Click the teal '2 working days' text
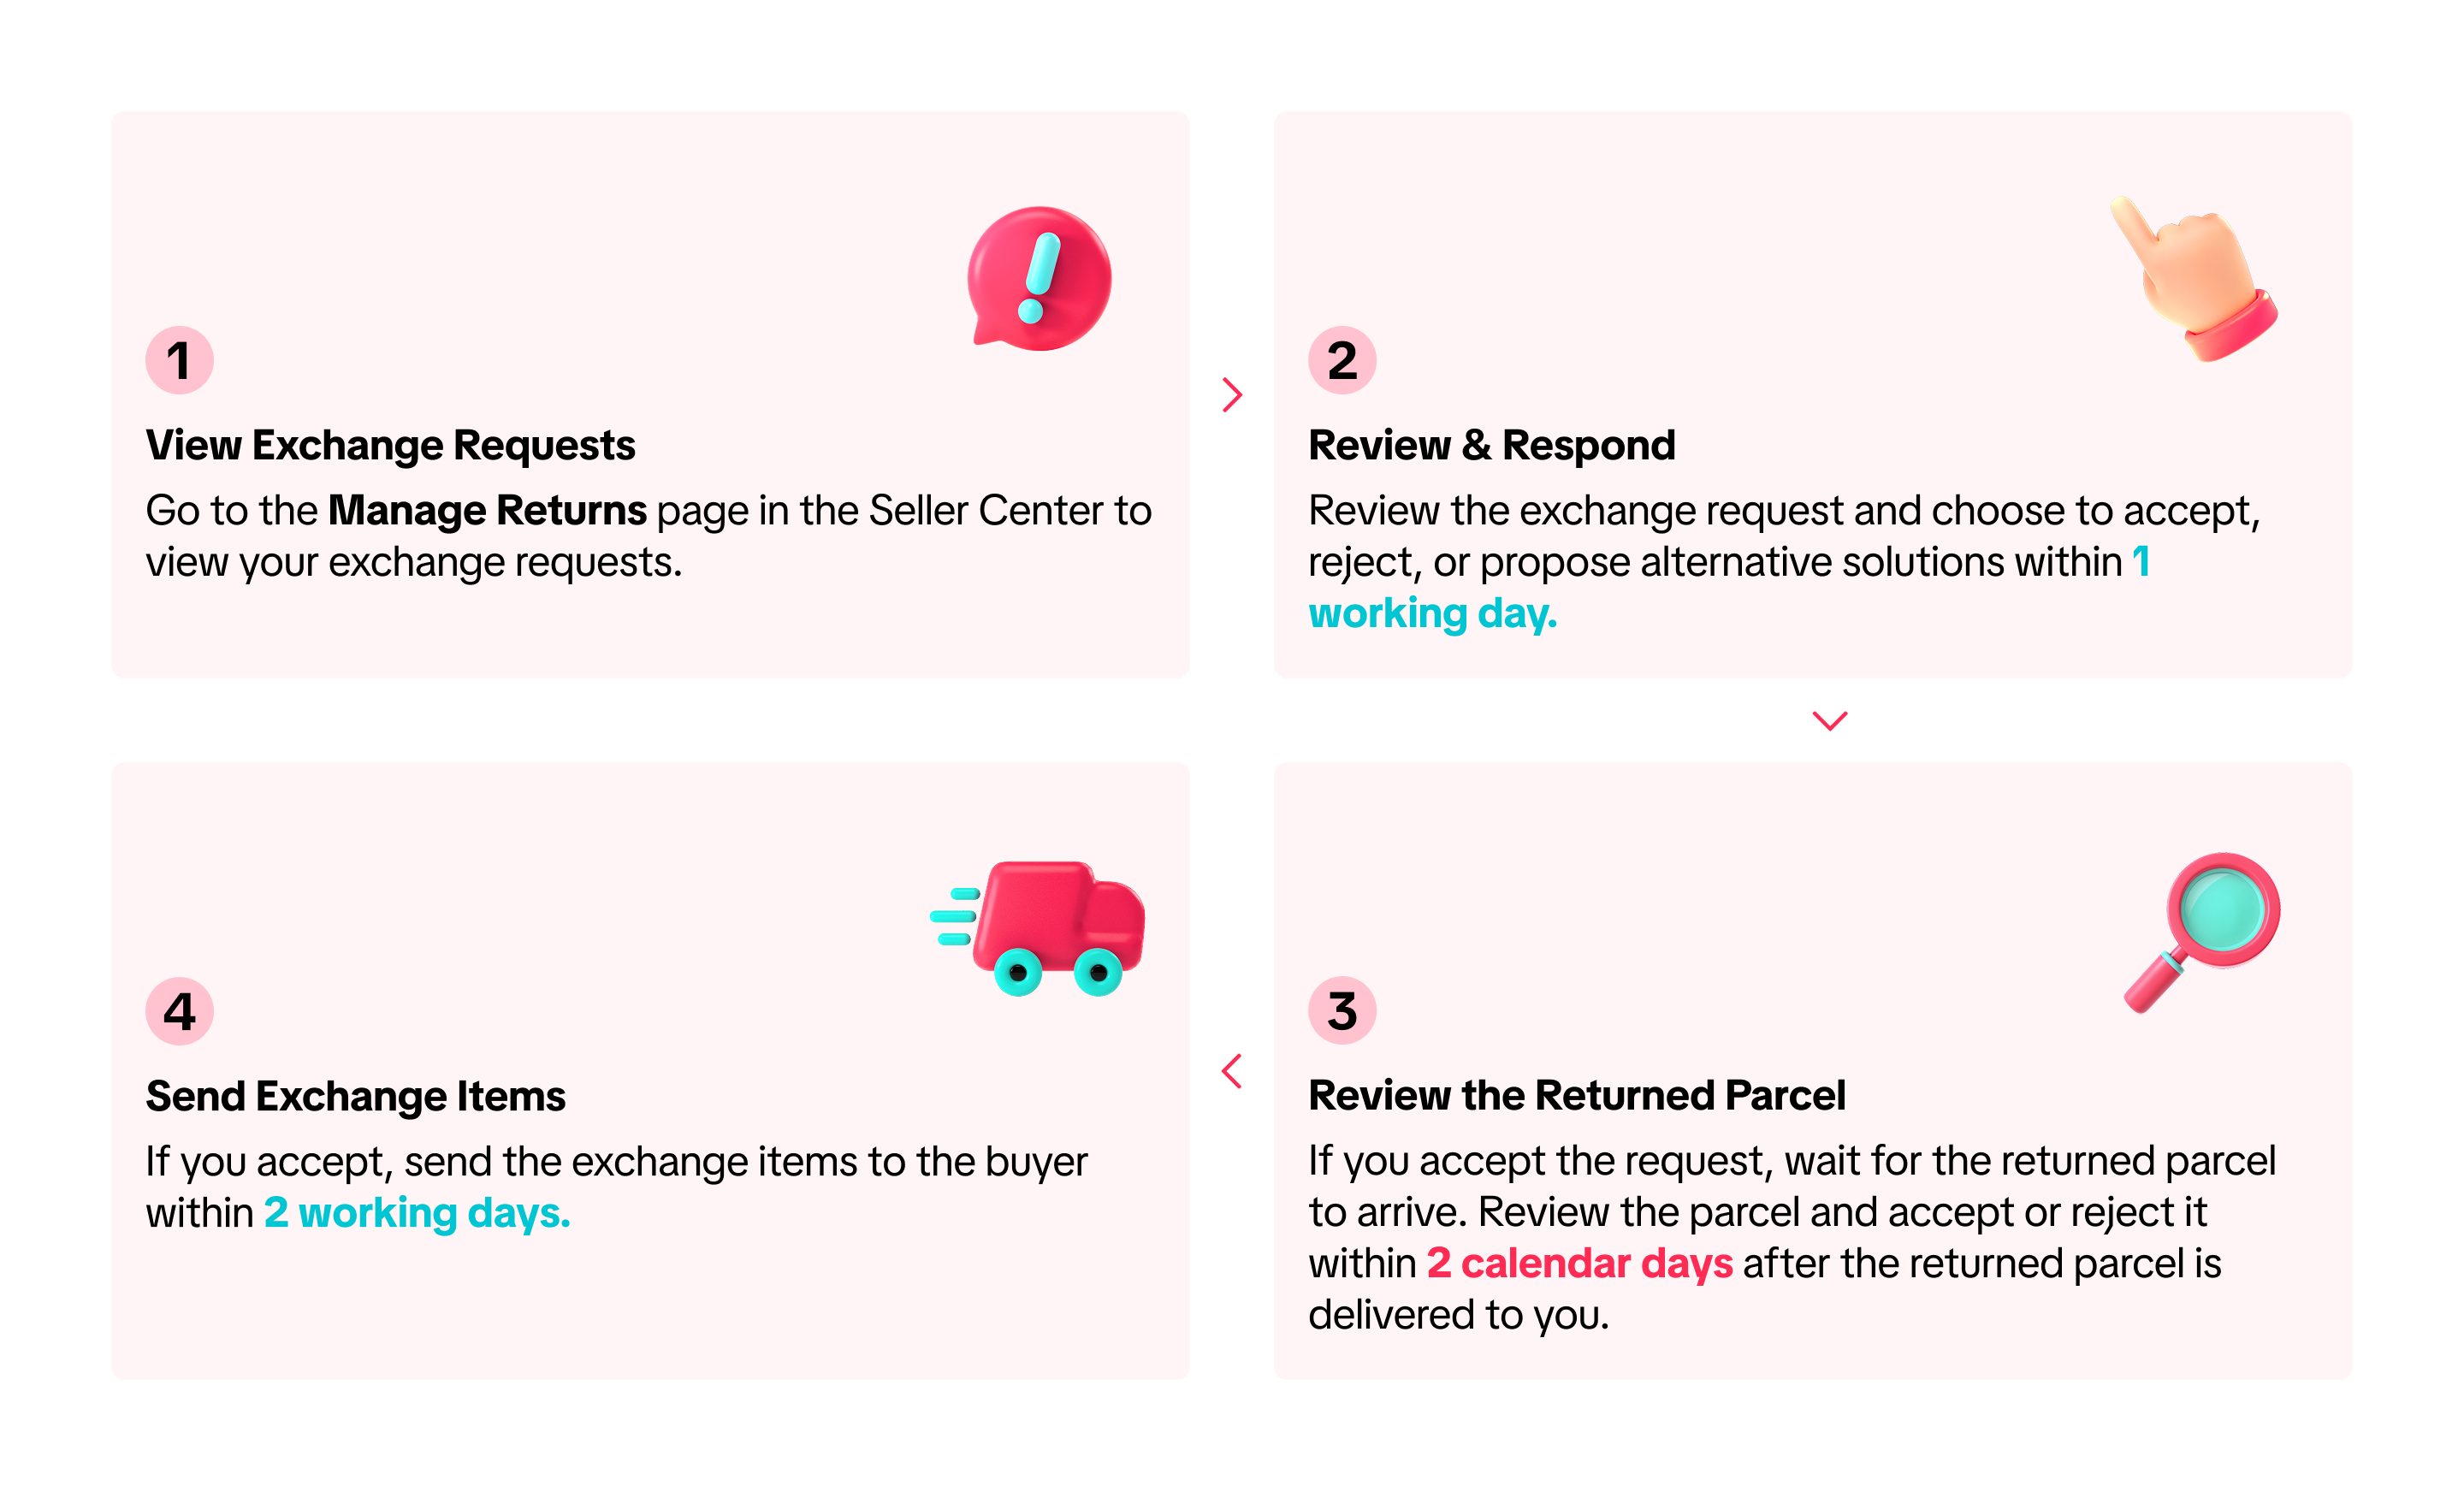Image resolution: width=2464 pixels, height=1492 pixels. pyautogui.click(x=417, y=1213)
